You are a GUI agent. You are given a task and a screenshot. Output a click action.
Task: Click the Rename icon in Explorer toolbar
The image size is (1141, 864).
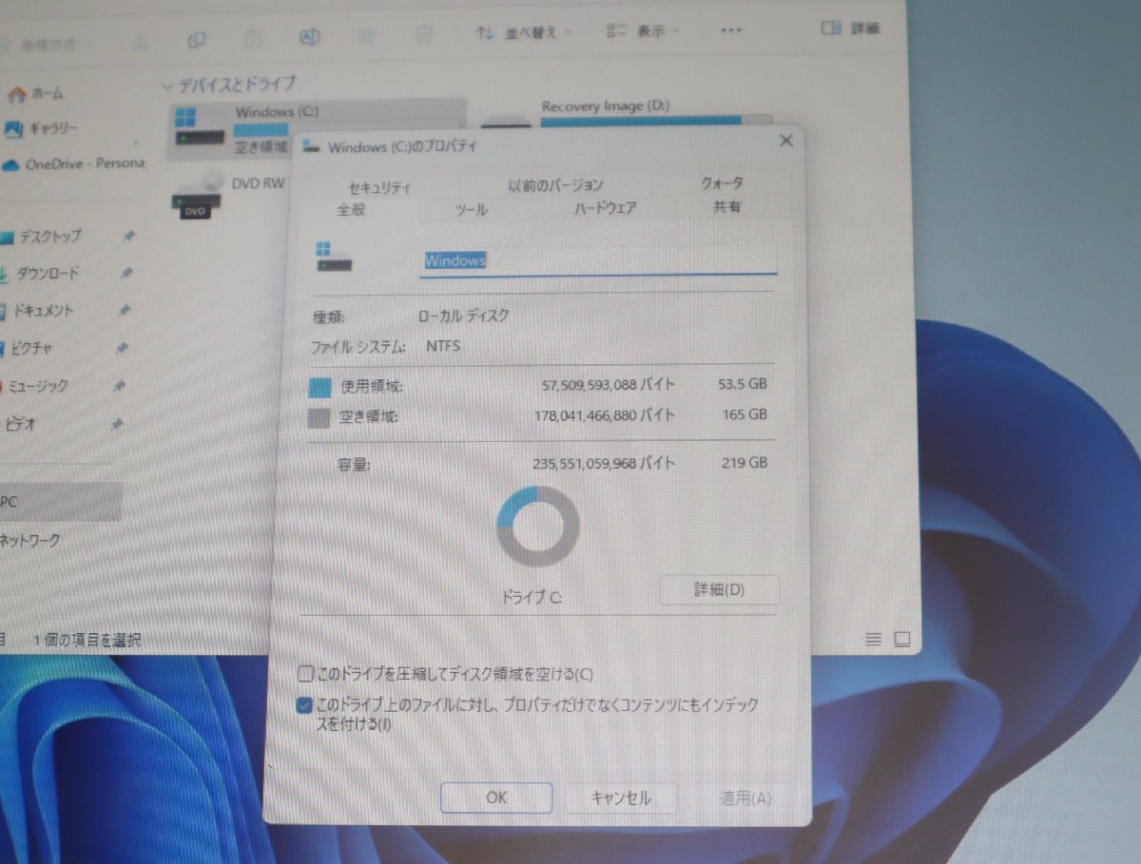[x=309, y=38]
